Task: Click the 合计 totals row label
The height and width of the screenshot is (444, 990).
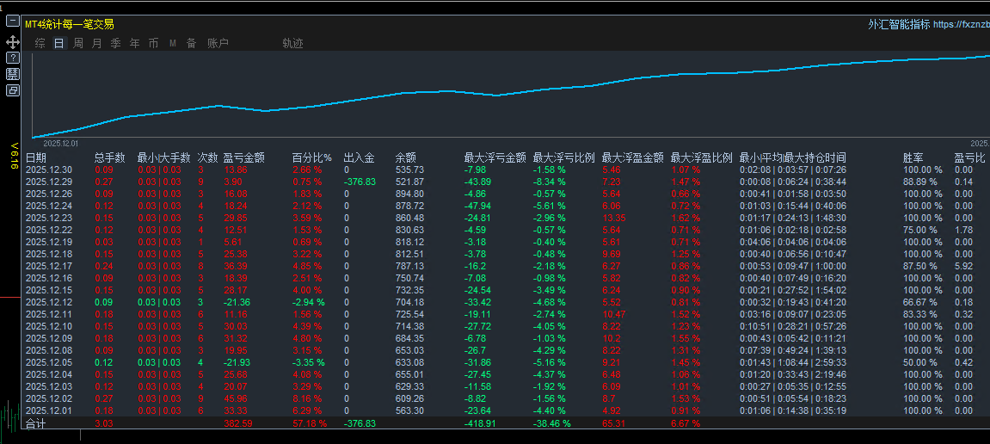Action: (x=36, y=423)
